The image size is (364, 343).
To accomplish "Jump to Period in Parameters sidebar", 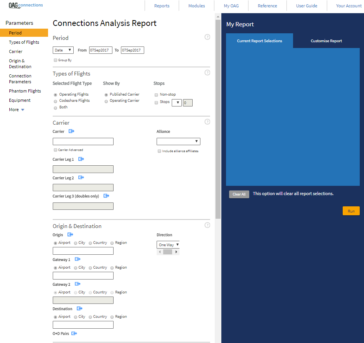I will click(x=24, y=33).
